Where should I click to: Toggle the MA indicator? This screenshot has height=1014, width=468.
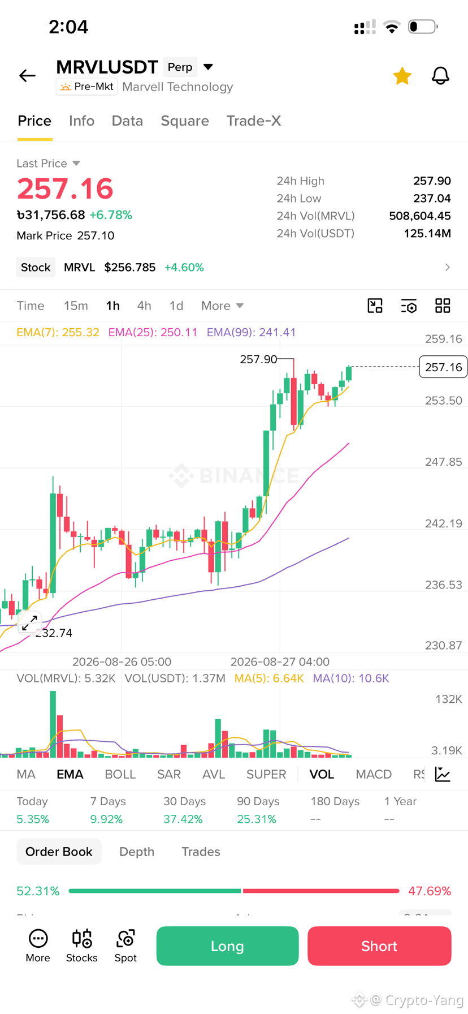tap(26, 774)
